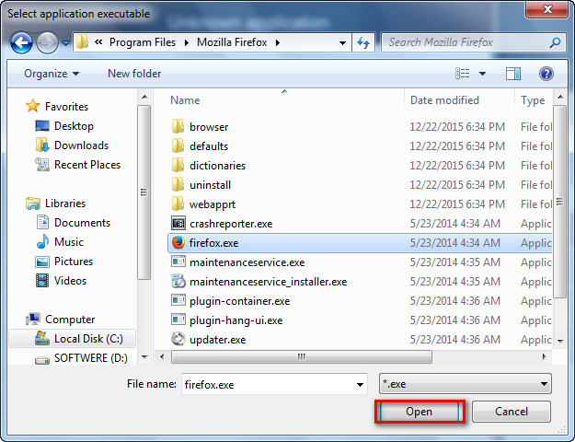Open the File name dropdown arrow
Image resolution: width=575 pixels, height=442 pixels.
tap(360, 384)
